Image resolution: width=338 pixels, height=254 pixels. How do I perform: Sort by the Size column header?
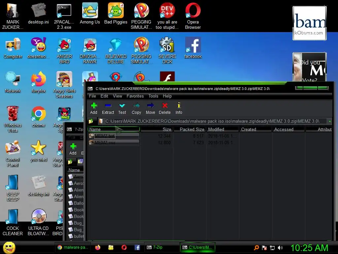click(156, 129)
